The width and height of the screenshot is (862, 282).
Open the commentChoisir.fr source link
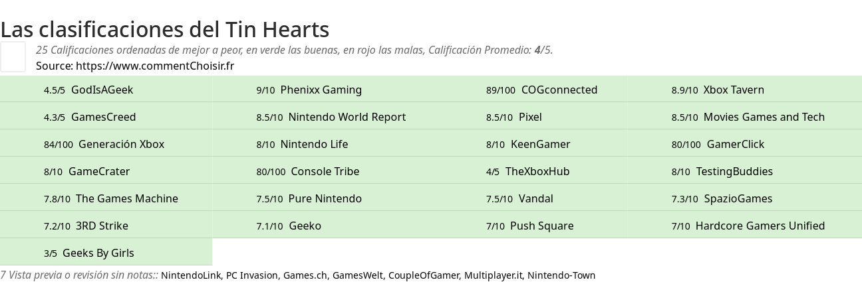click(155, 66)
